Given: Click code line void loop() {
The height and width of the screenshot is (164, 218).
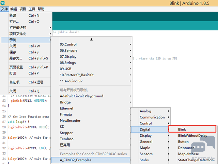Looking at the screenshot, I should [18, 122].
